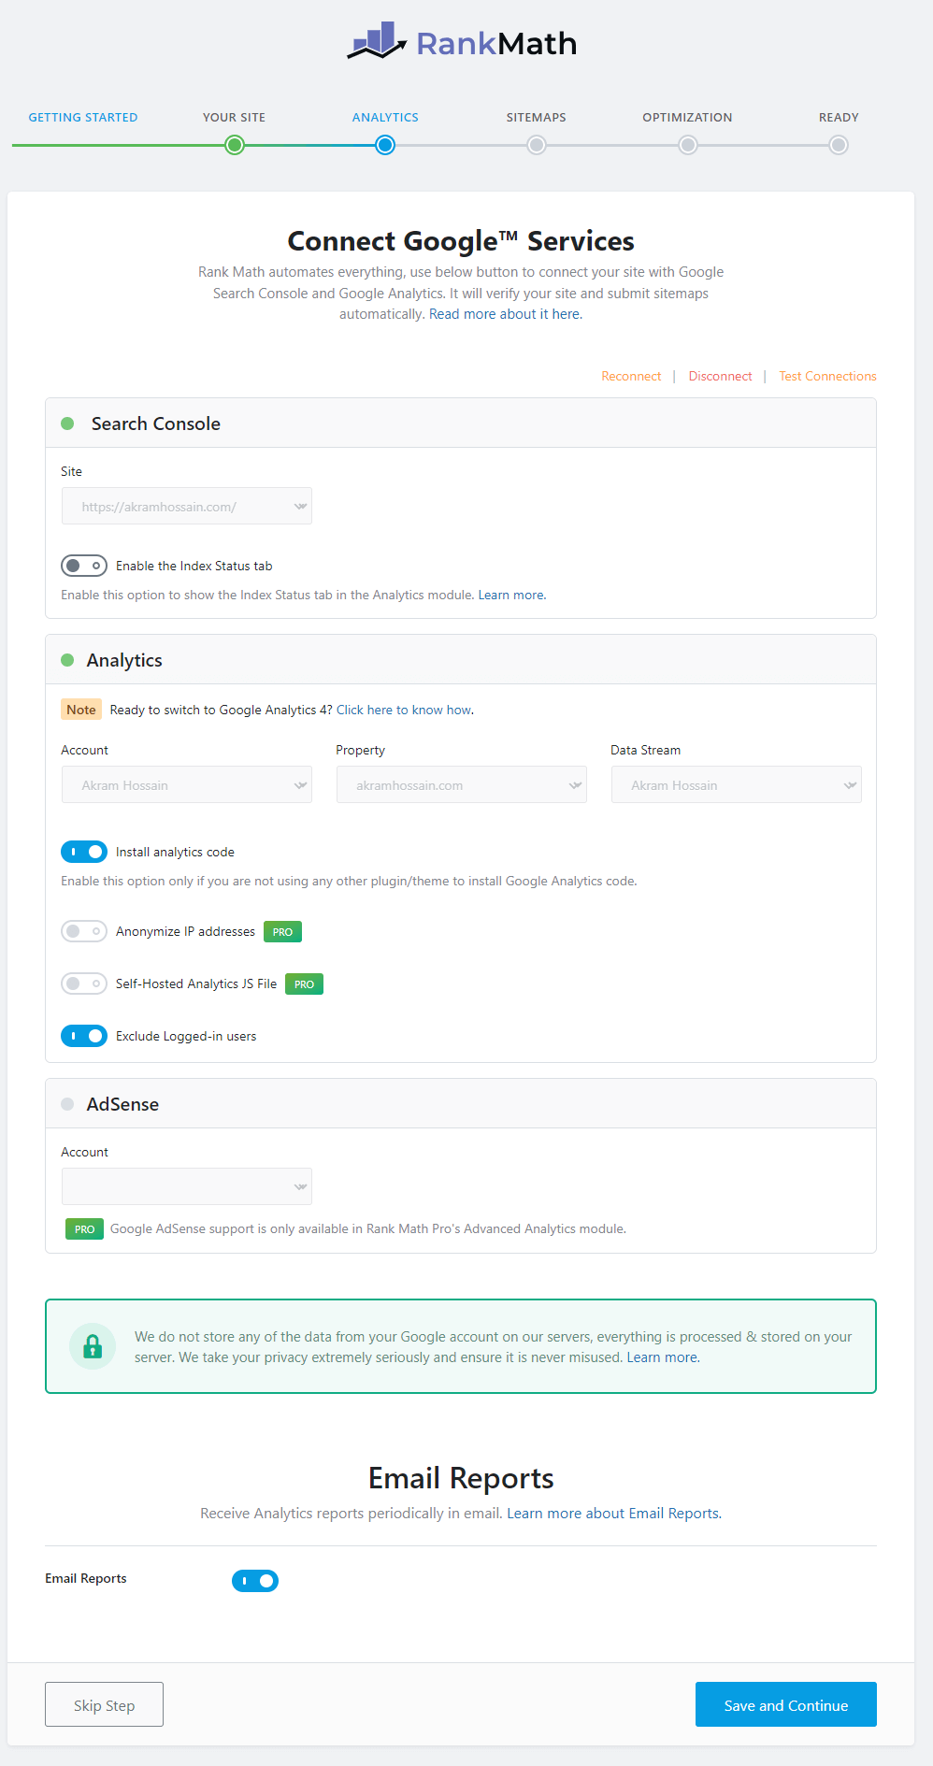The height and width of the screenshot is (1766, 933).
Task: Click the Optimization step circle marker
Action: [688, 145]
